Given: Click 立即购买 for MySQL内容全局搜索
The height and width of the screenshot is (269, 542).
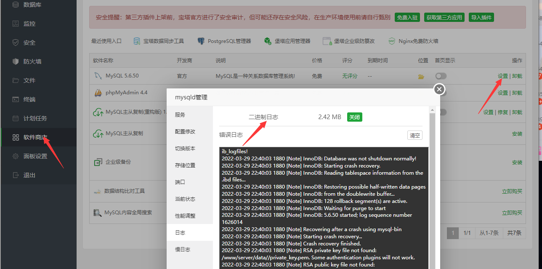Looking at the screenshot, I should pyautogui.click(x=512, y=213).
